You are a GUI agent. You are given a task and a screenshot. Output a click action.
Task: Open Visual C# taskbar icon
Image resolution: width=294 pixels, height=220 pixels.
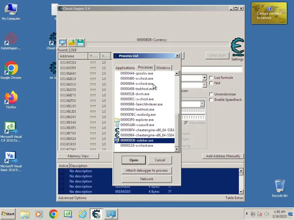(x=68, y=214)
